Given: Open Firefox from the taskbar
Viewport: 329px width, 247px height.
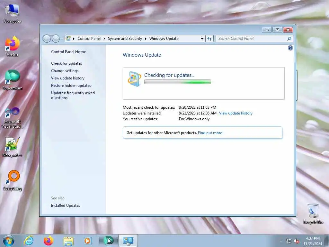Looking at the screenshot, I should pyautogui.click(x=48, y=241).
